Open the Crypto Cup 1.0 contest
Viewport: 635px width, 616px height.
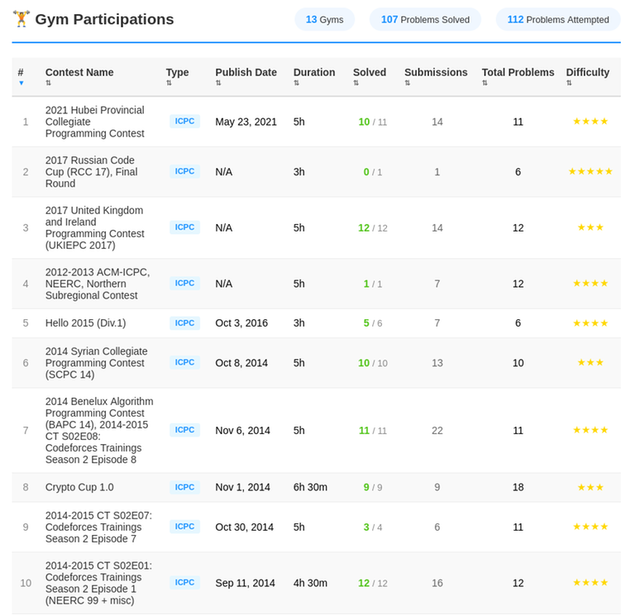click(79, 487)
